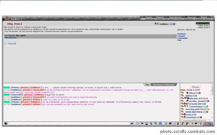
Task: Click player name armada bk in list
Action: pyautogui.click(x=195, y=104)
